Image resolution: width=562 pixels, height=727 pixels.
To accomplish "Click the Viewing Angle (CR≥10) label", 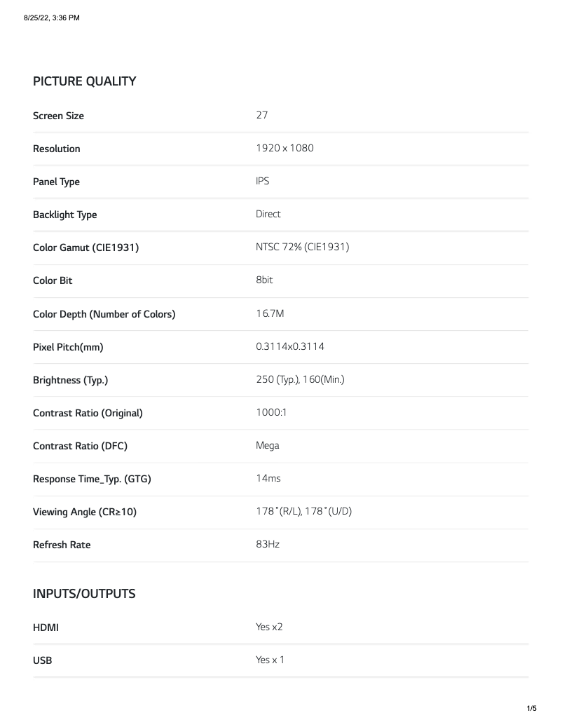I will pos(85,512).
